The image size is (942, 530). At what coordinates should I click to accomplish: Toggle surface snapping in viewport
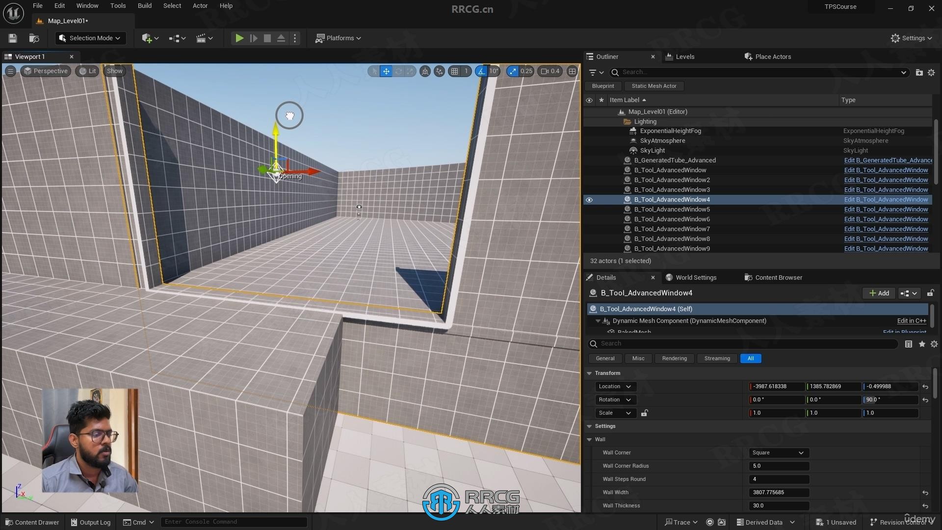pos(440,71)
